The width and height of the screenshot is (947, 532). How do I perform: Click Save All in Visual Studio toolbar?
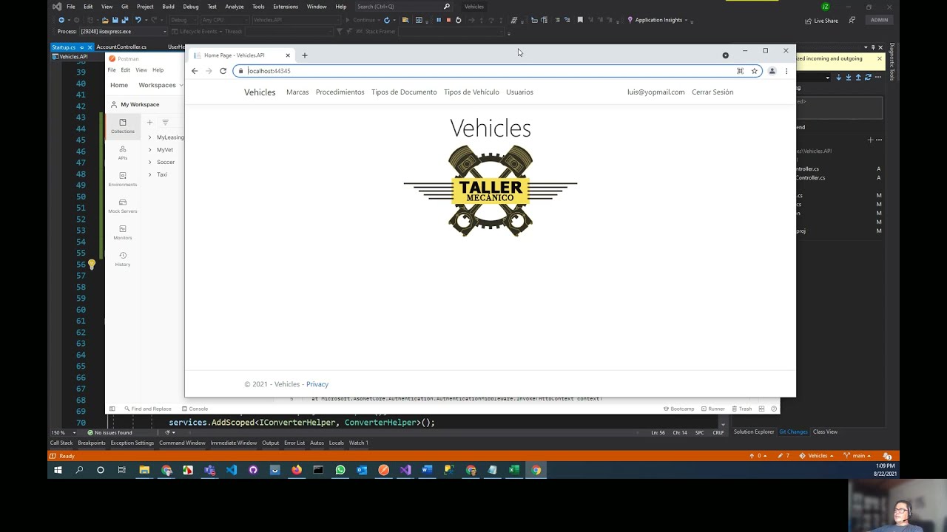coord(125,20)
